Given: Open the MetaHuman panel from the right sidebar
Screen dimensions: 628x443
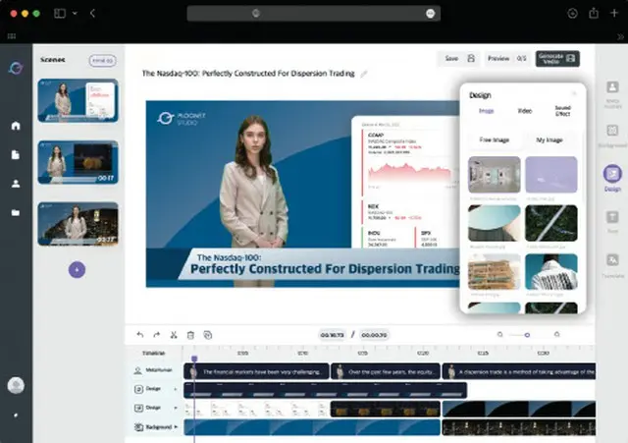Looking at the screenshot, I should (x=612, y=93).
